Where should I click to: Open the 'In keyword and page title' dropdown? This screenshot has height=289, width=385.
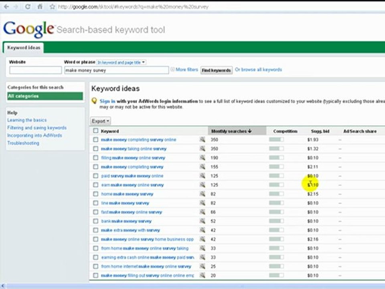click(121, 63)
